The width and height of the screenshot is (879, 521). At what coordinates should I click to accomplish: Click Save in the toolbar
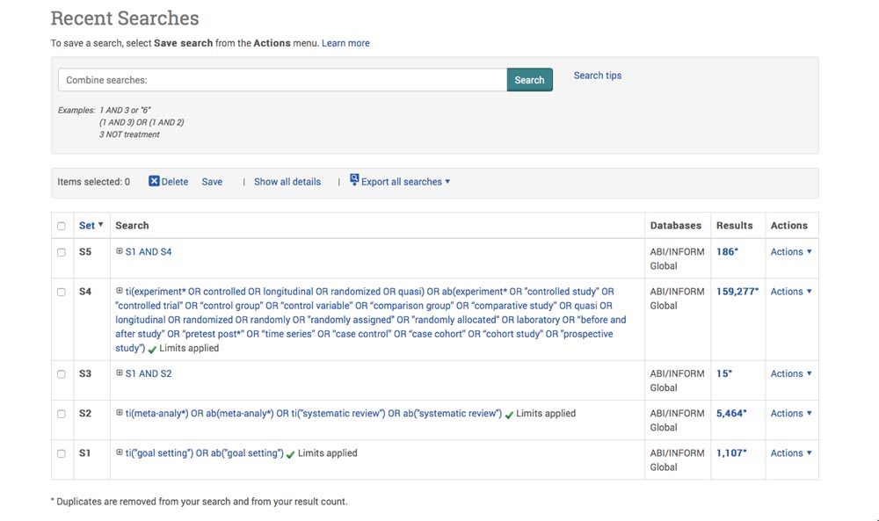[x=212, y=182]
